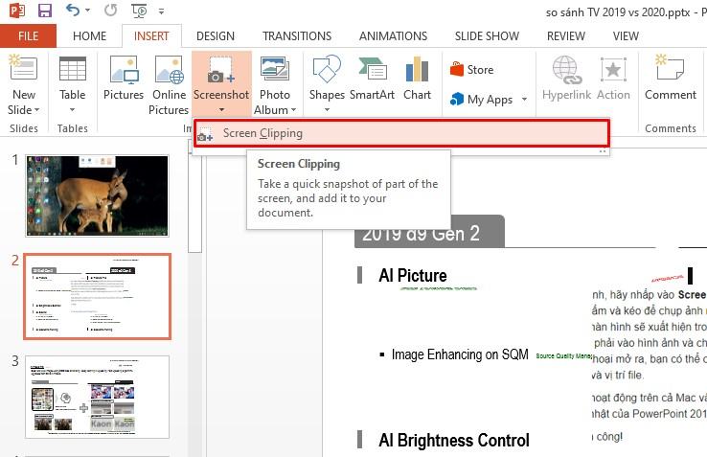Open the Undo history dropdown arrow
Viewport: 707px width, 457px height.
pos(87,10)
